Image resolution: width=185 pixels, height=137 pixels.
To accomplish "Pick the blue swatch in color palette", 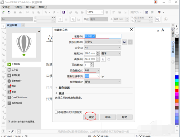I will click(177, 77).
